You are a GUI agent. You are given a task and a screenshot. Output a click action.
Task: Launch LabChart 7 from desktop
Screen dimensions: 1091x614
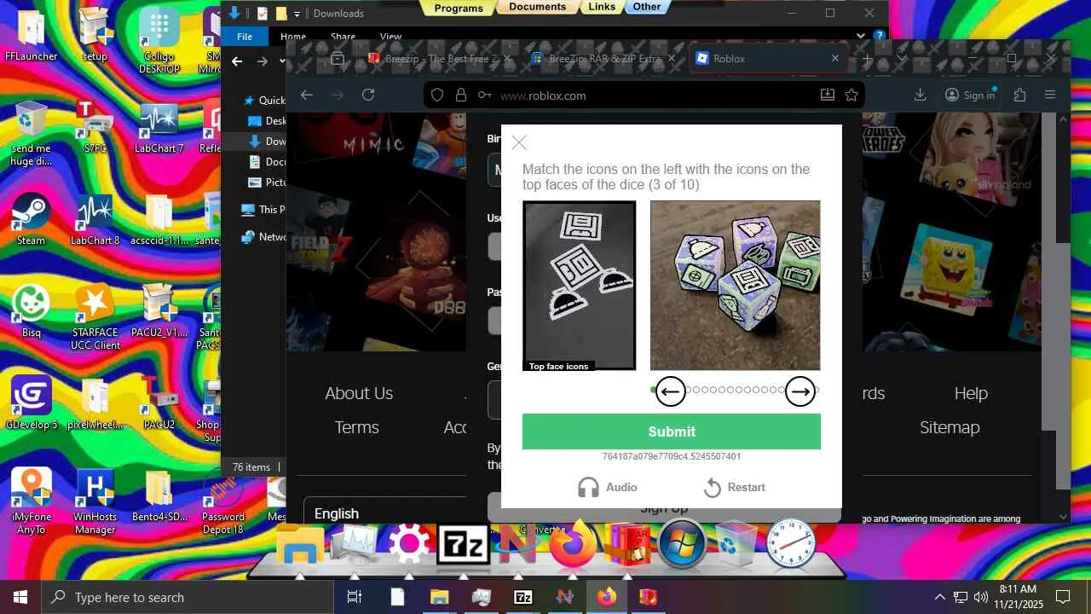click(159, 128)
